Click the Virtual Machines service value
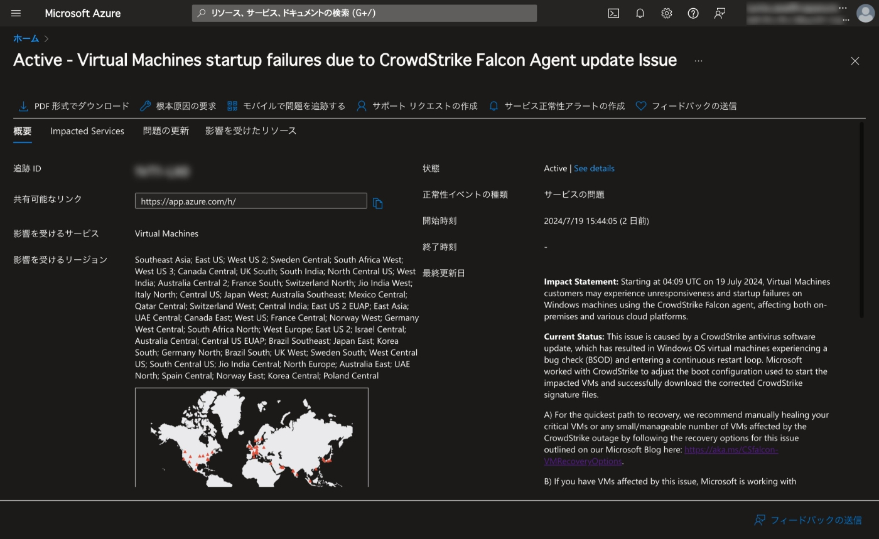879x539 pixels. [166, 233]
